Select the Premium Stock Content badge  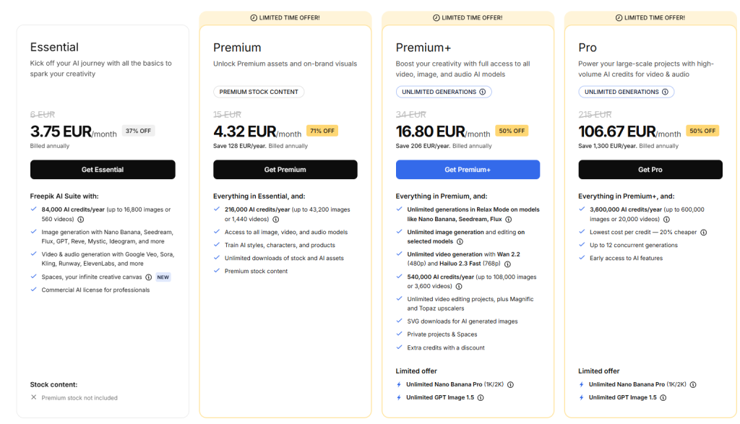click(x=259, y=91)
